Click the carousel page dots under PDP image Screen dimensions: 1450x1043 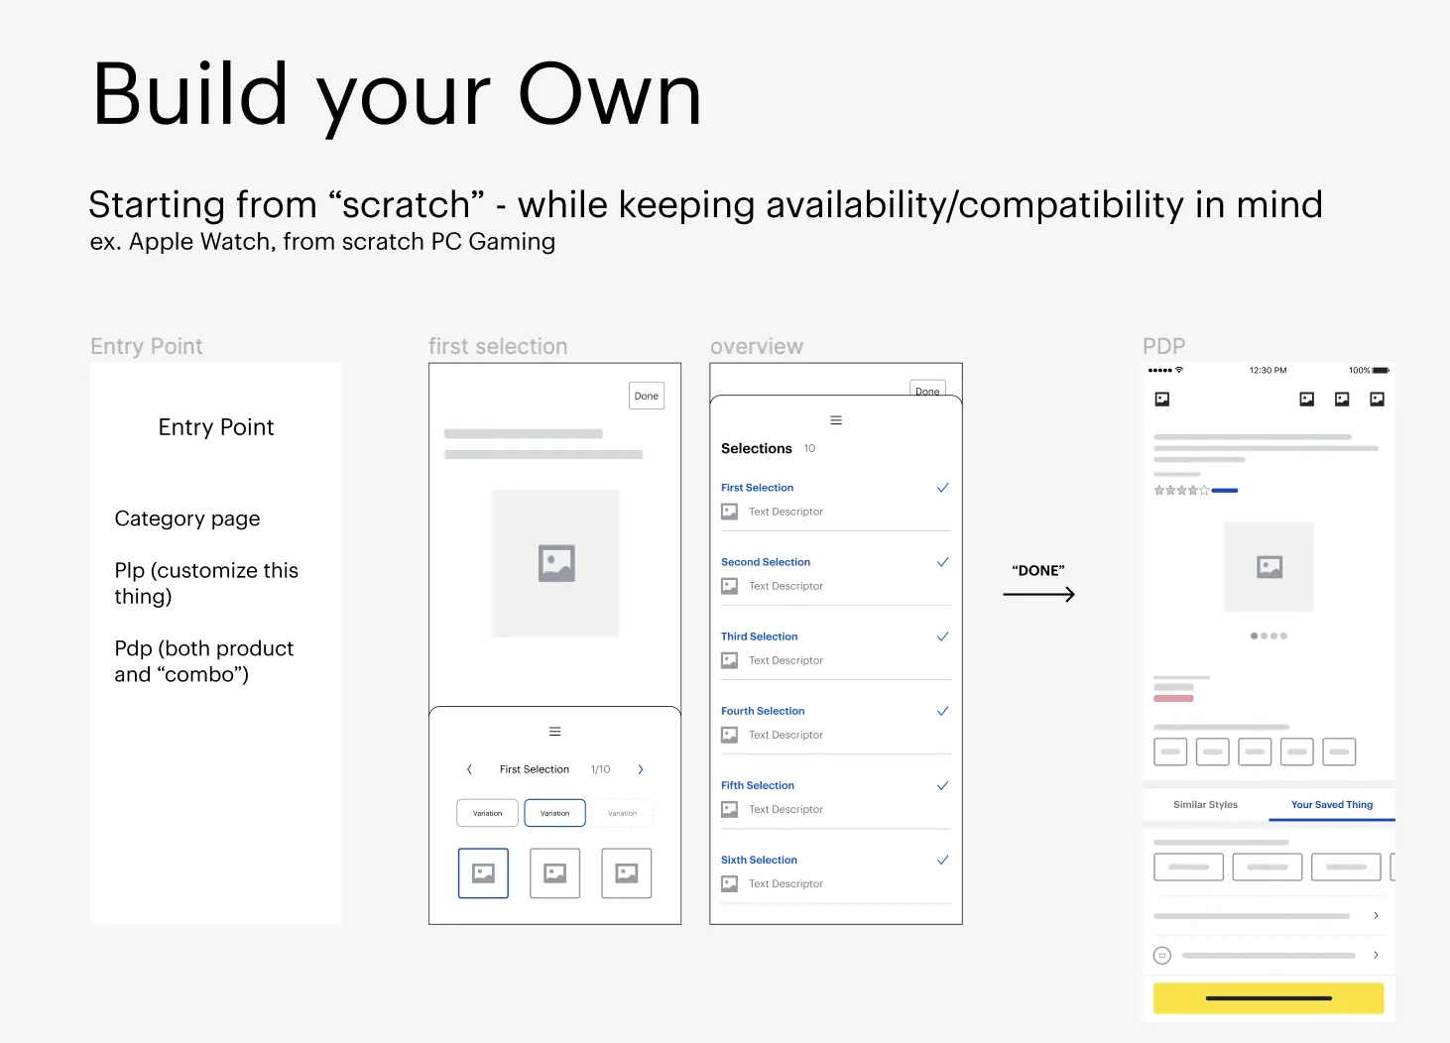click(1269, 636)
